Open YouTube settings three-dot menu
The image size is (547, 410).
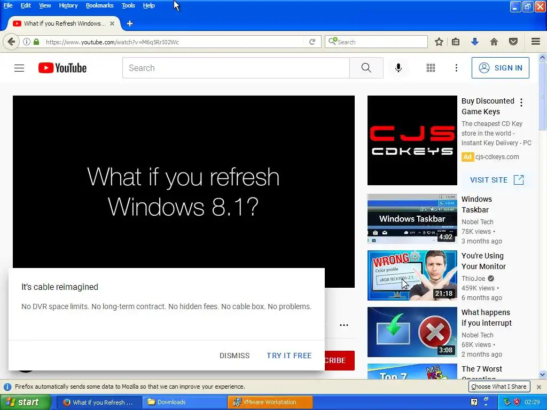point(456,68)
